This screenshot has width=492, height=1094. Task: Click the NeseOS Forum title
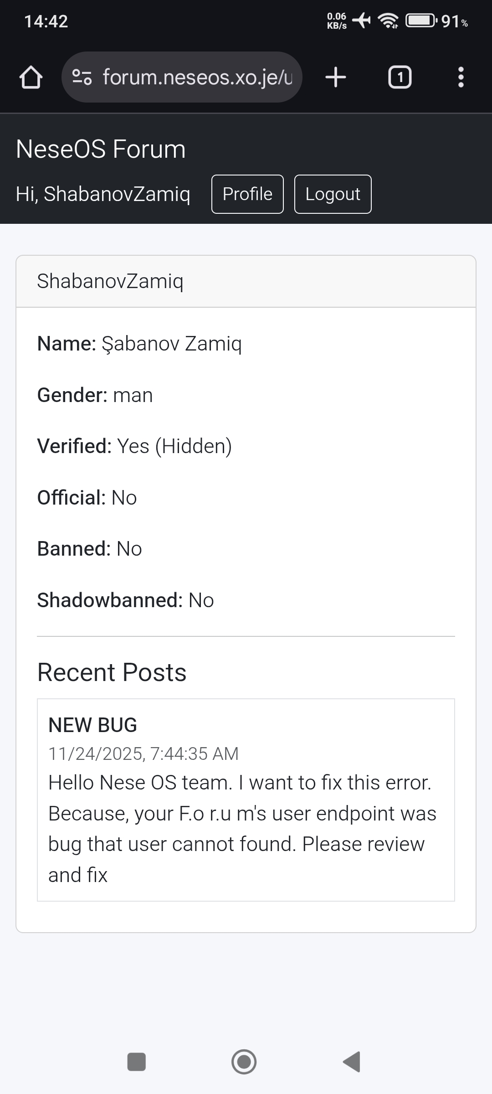click(x=101, y=149)
